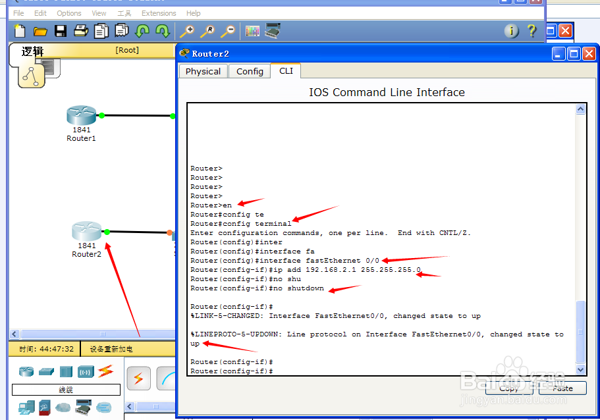The image size is (600, 420).
Task: Choose the Custom Made Devices category
Action: point(84,407)
